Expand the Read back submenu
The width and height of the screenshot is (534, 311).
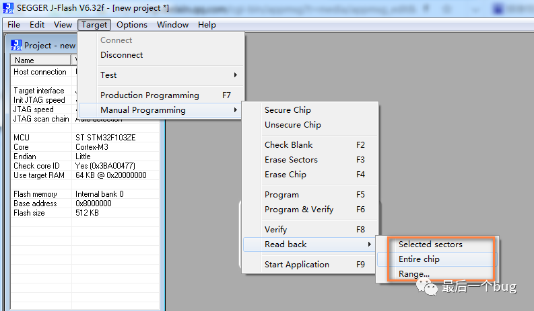[x=309, y=245]
